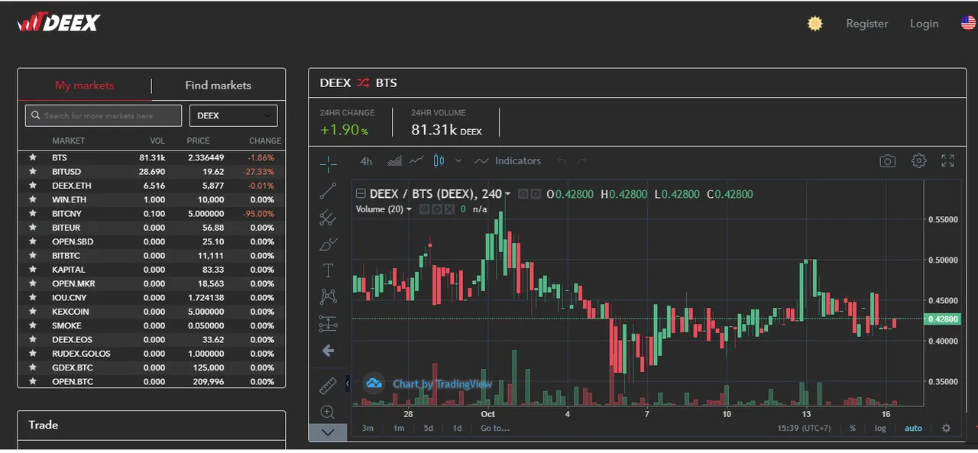Toggle percent scale on chart
The height and width of the screenshot is (453, 978).
[853, 428]
